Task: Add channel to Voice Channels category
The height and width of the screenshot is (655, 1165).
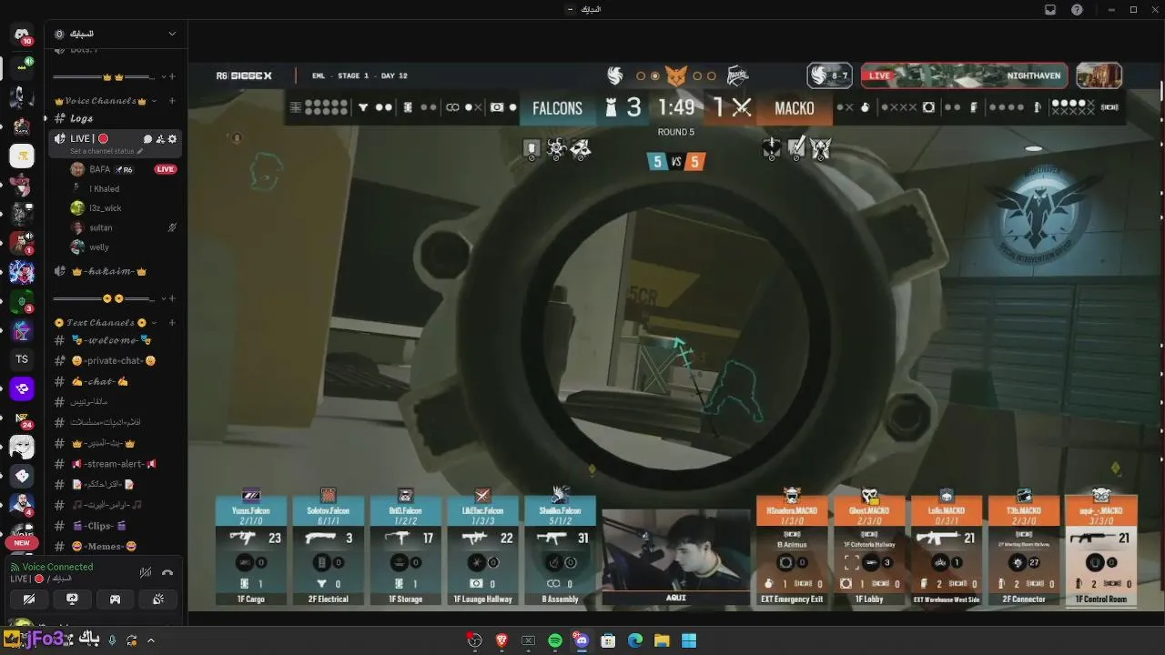Action: pos(172,100)
